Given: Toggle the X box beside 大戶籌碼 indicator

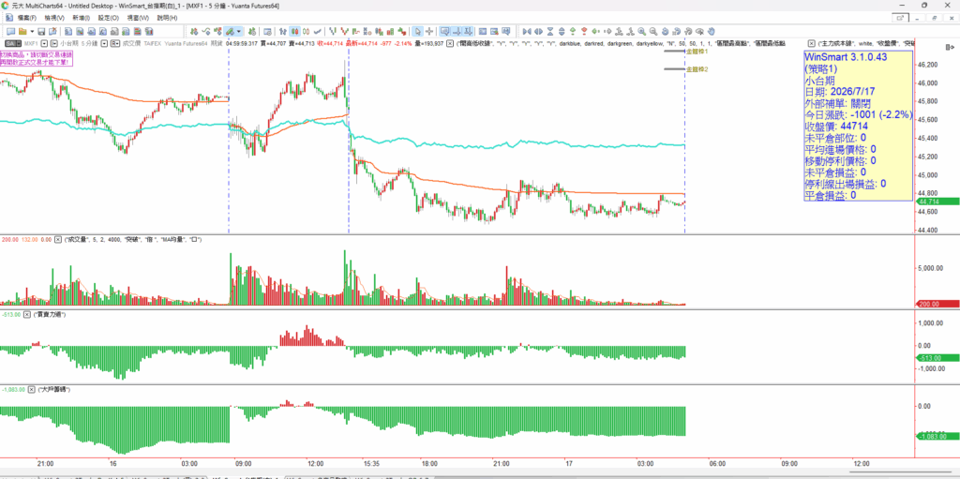Looking at the screenshot, I should coord(31,389).
